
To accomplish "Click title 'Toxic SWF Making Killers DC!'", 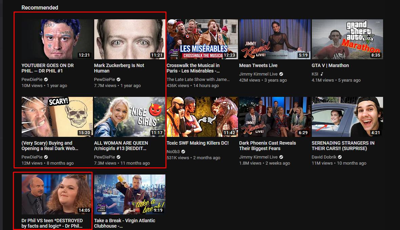I will click(x=198, y=143).
